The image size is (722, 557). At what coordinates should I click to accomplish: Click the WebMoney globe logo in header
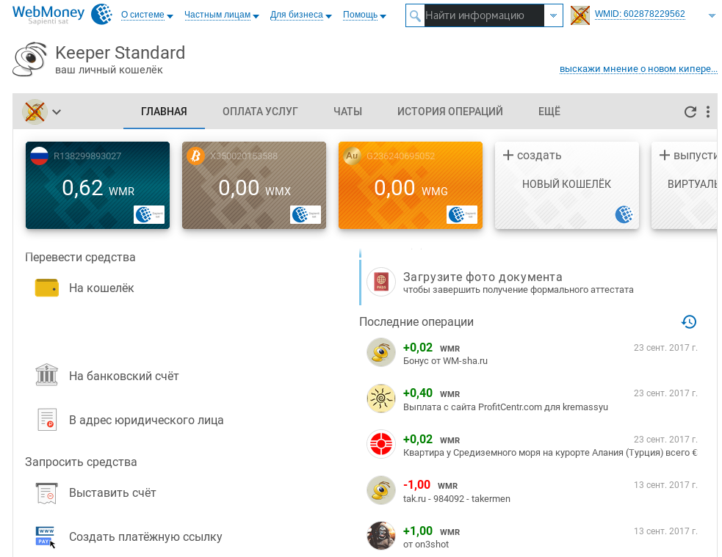(x=101, y=14)
